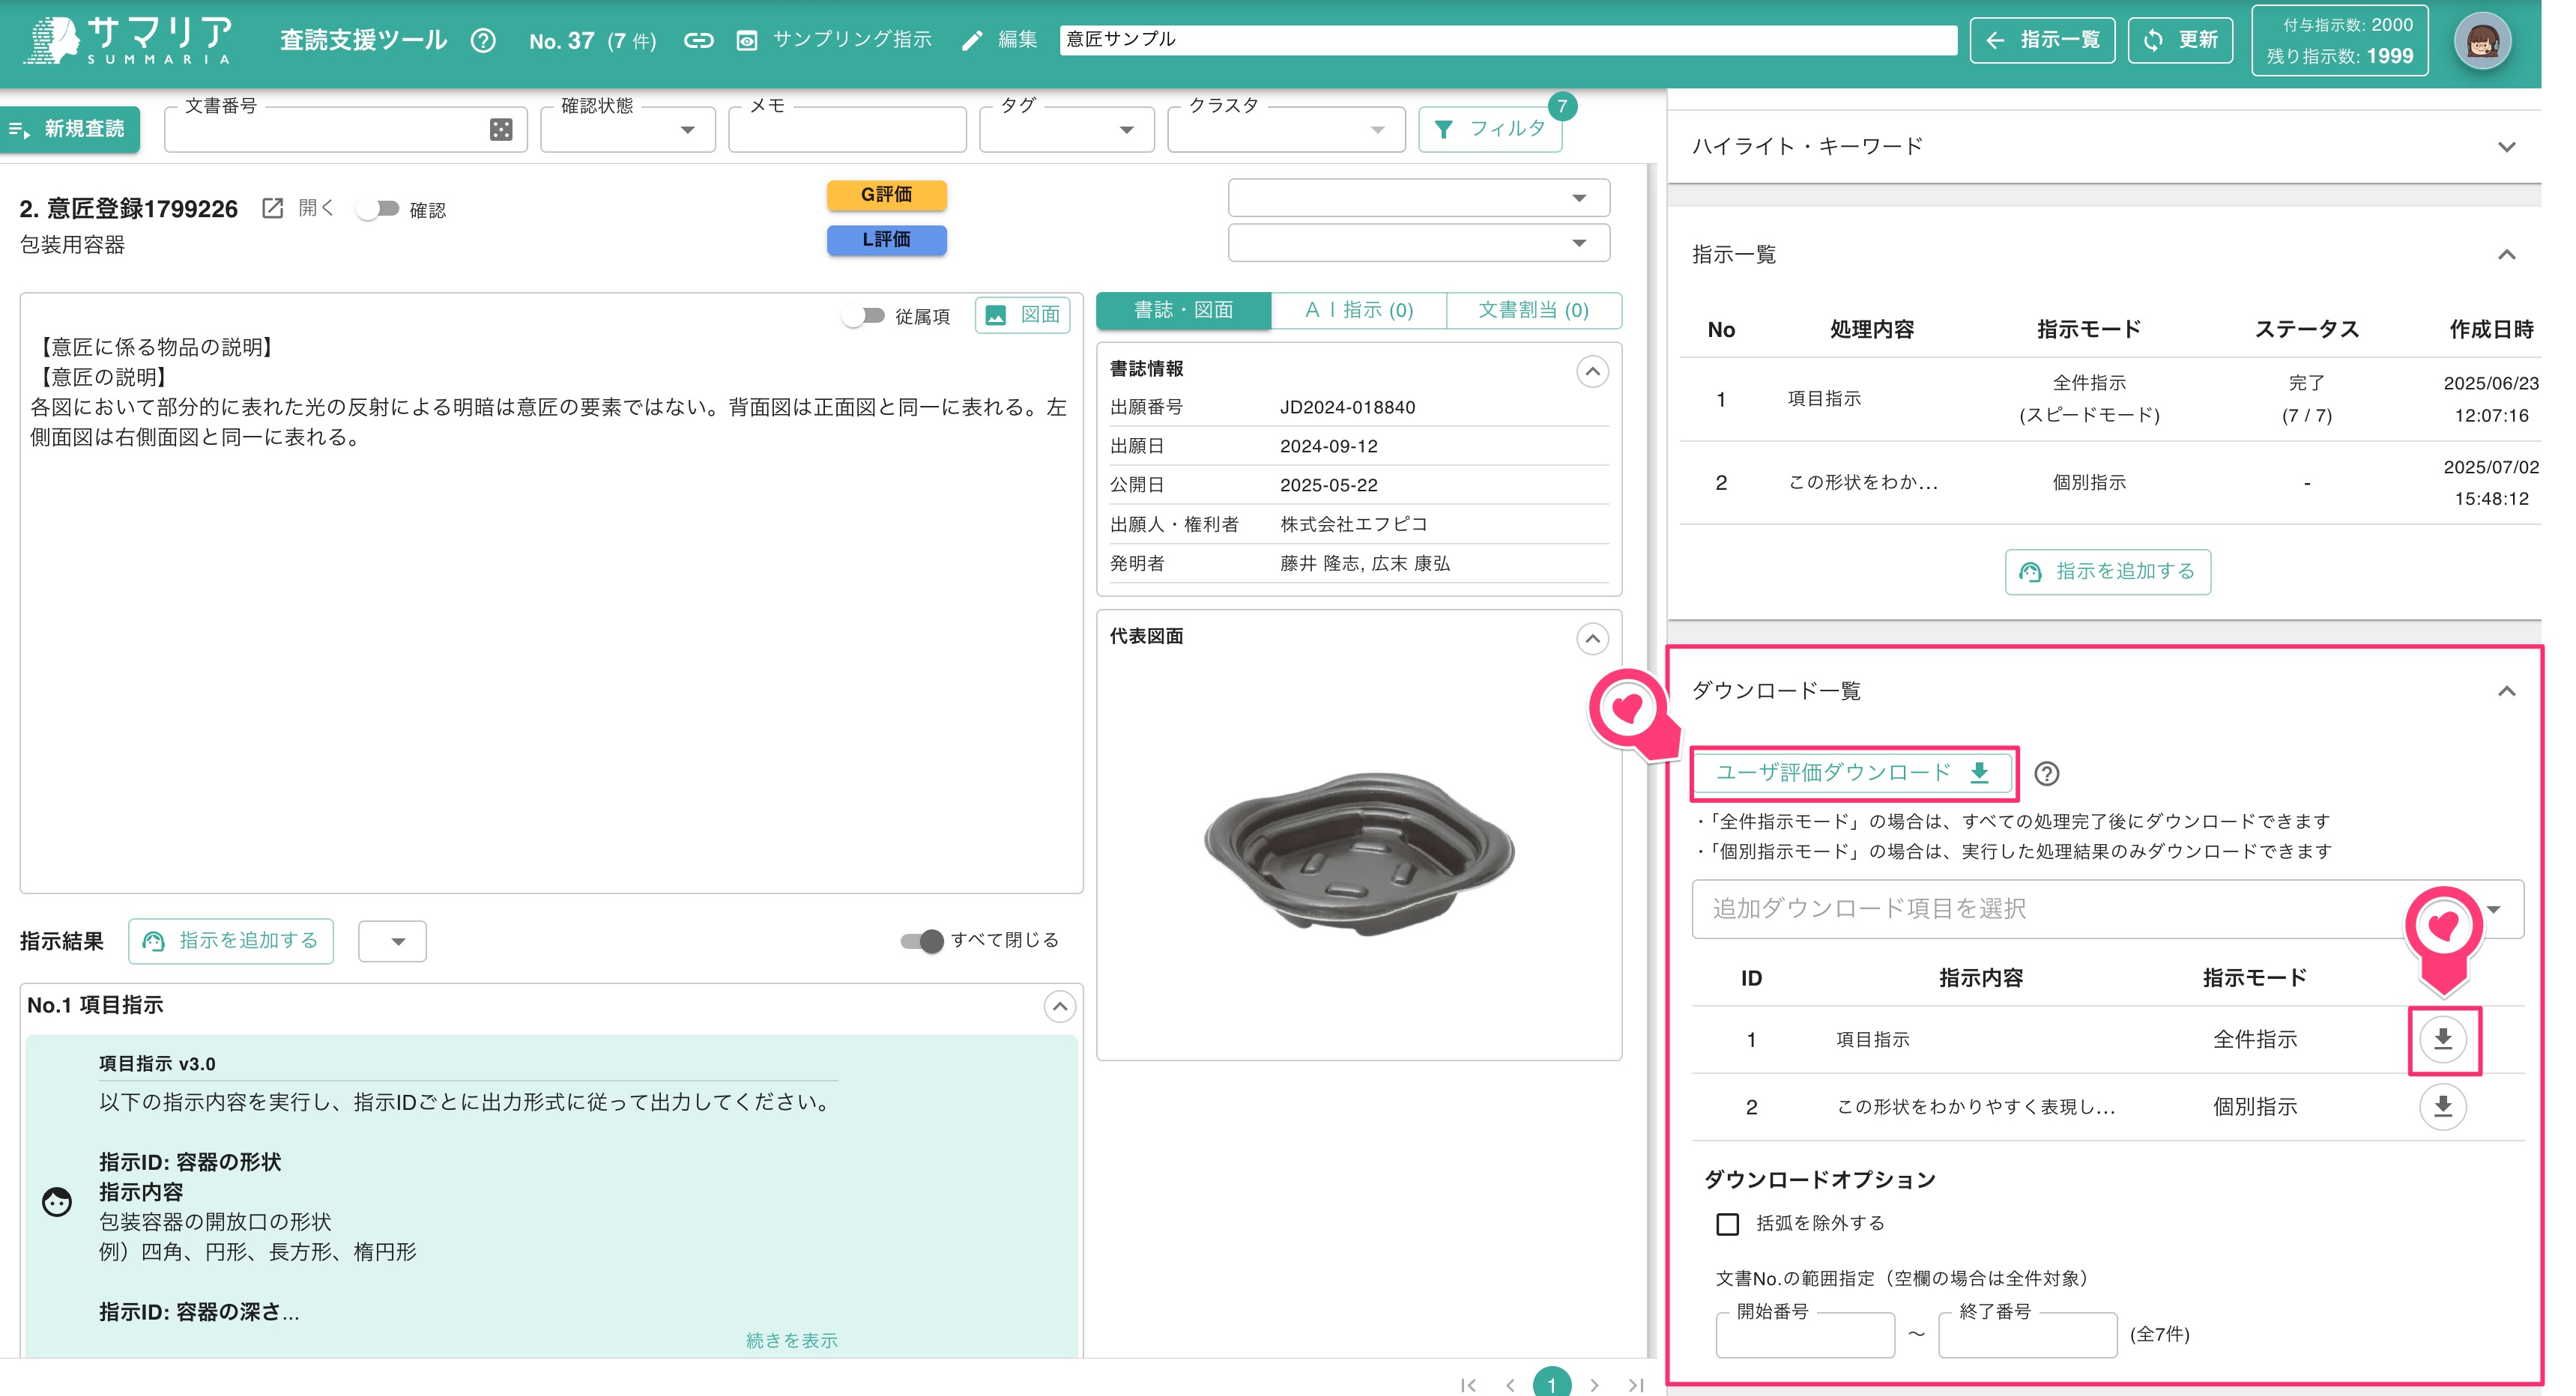
Task: Click the サマリア logo
Action: coord(128,40)
